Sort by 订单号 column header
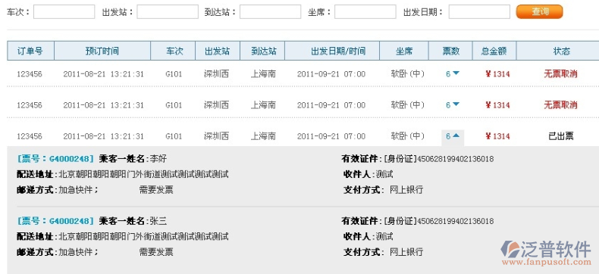The image size is (599, 274). click(x=30, y=51)
